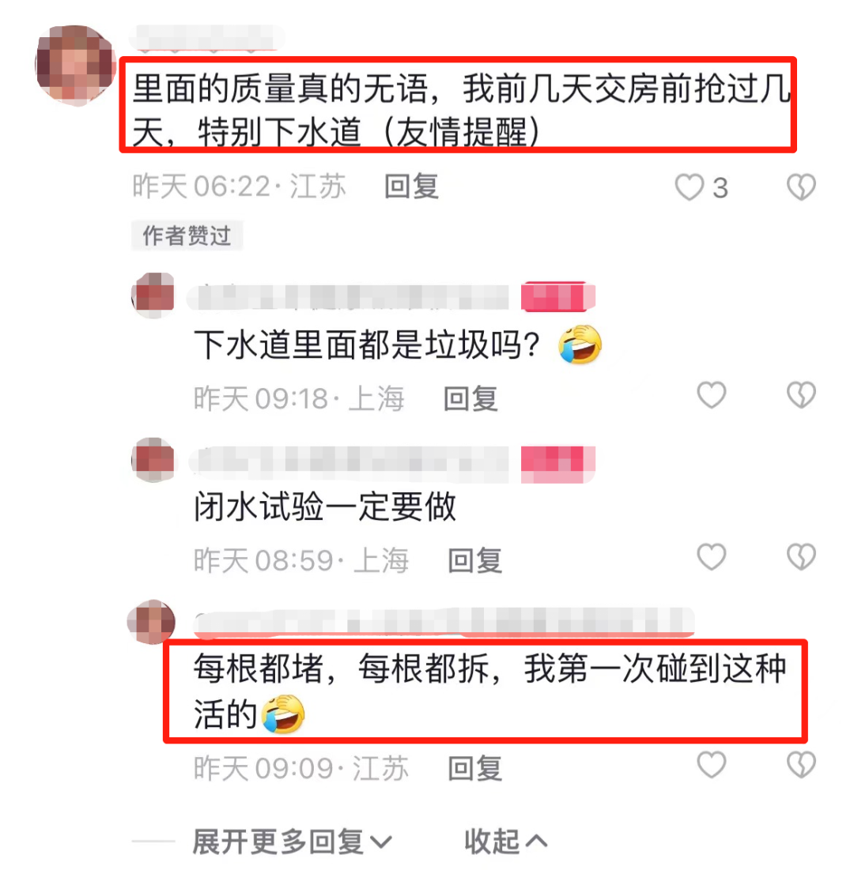
Task: Tap 回复 under the 09:09 Jiangsu comment
Action: tap(474, 769)
